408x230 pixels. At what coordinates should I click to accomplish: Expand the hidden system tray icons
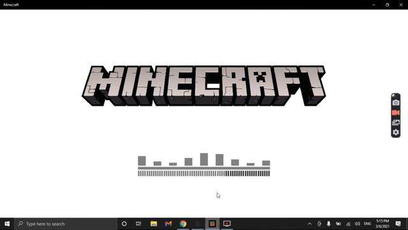pos(310,224)
